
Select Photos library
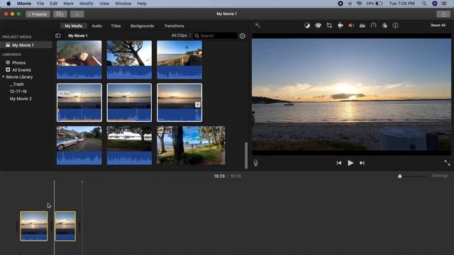click(19, 62)
